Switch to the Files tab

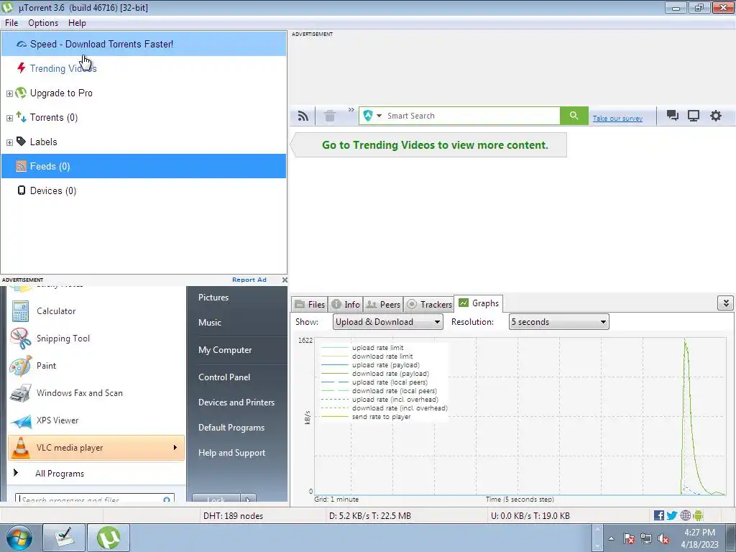(x=310, y=304)
